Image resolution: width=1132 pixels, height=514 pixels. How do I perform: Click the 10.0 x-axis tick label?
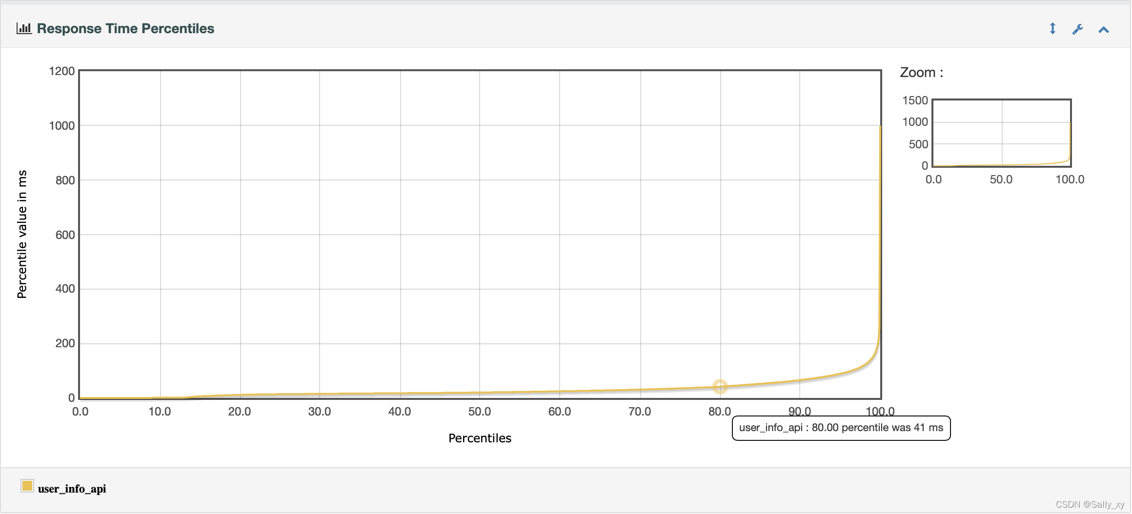coord(160,412)
